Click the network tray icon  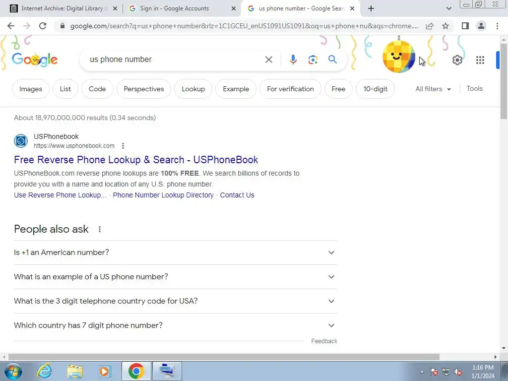click(446, 372)
